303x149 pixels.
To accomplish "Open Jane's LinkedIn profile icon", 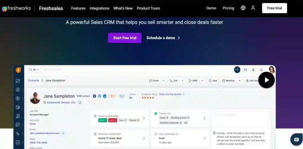I will [105, 96].
